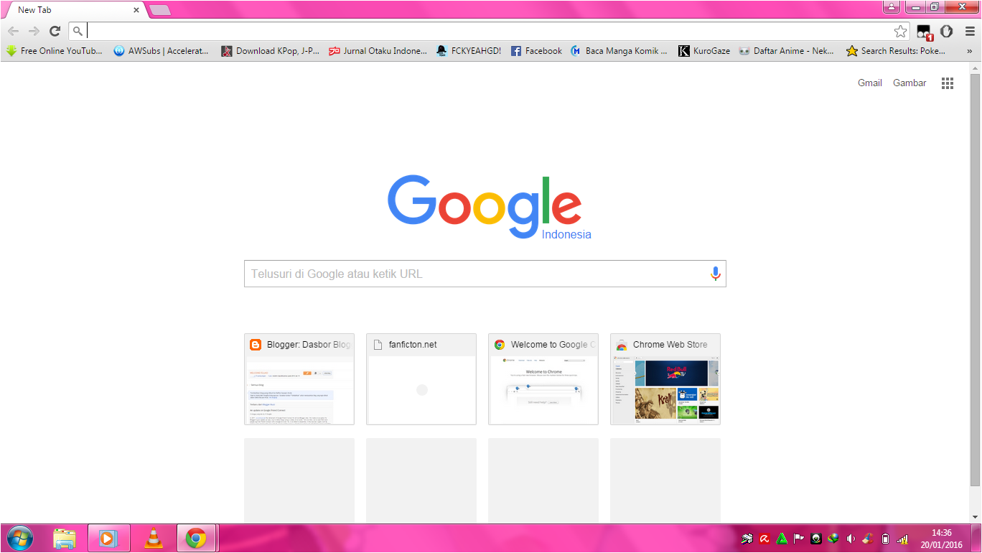Screen dimensions: 982x553
Task: Open the fanficton.net thumbnail
Action: pos(421,379)
